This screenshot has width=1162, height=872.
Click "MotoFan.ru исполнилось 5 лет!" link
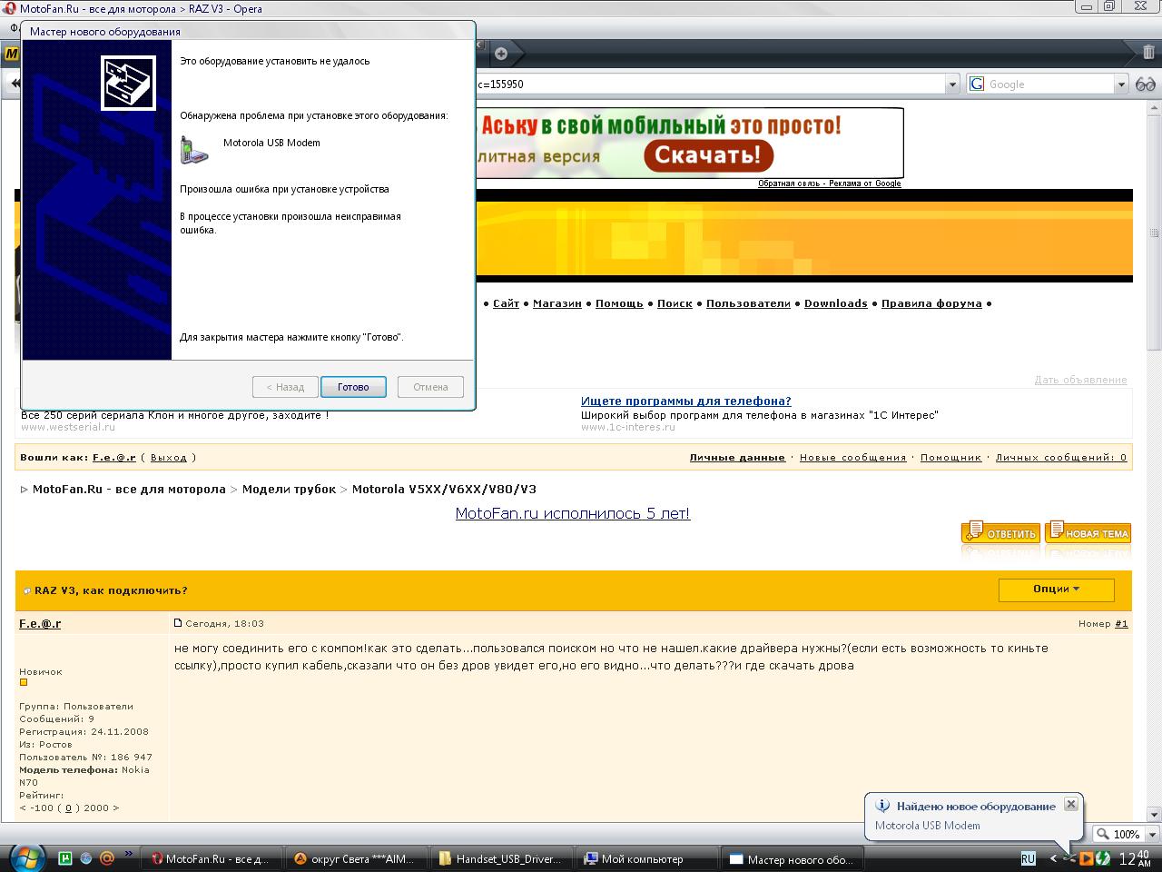pyautogui.click(x=573, y=513)
